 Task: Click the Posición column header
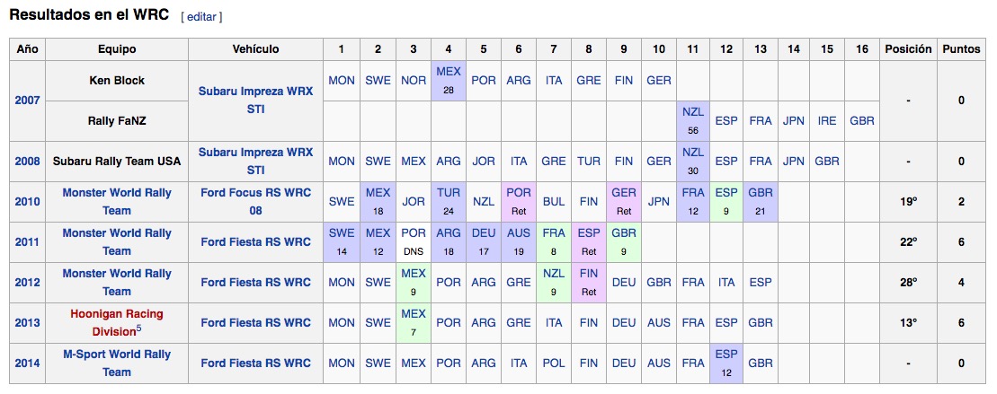coord(908,49)
